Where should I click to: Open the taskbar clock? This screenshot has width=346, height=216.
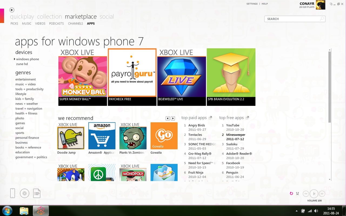(x=331, y=211)
